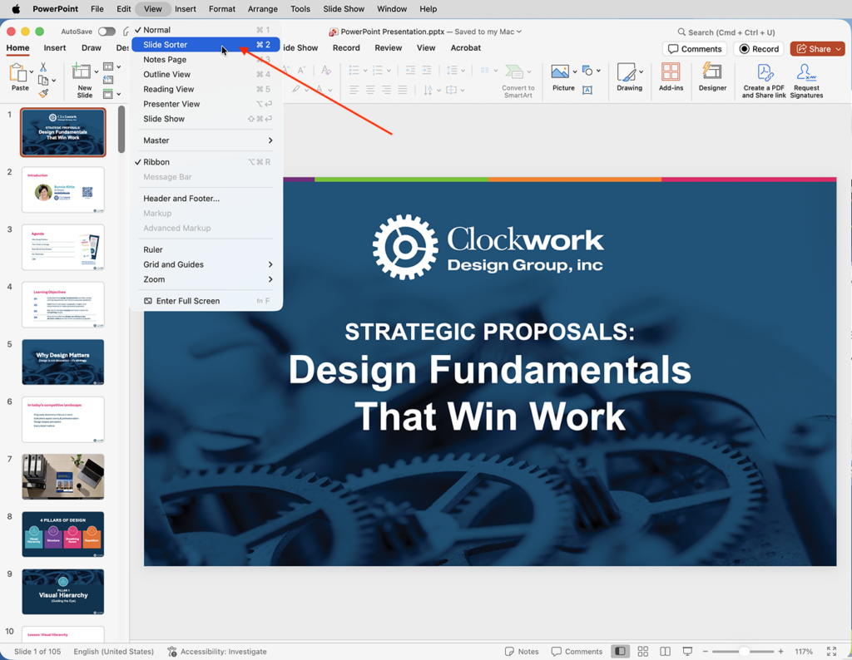Toggle Notes pane in status bar
The height and width of the screenshot is (660, 852).
522,652
